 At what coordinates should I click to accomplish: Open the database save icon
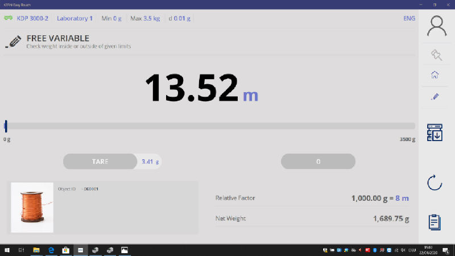pos(435,133)
